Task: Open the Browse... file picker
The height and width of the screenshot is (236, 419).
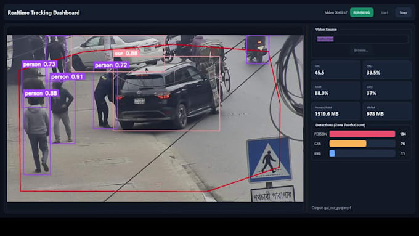Action: click(x=361, y=51)
